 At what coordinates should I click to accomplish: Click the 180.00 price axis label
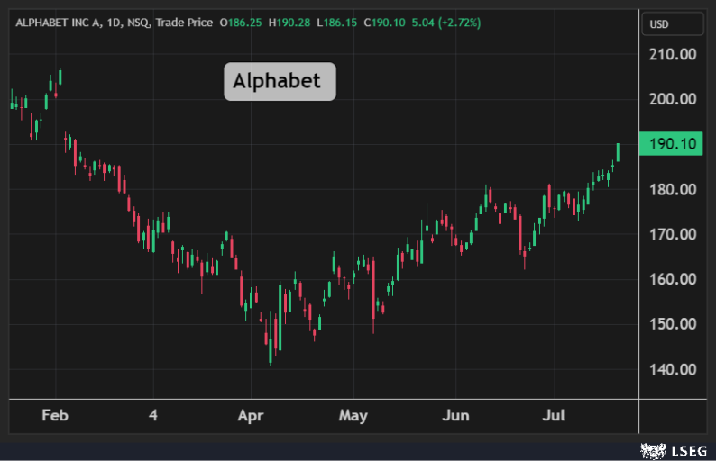click(x=673, y=189)
